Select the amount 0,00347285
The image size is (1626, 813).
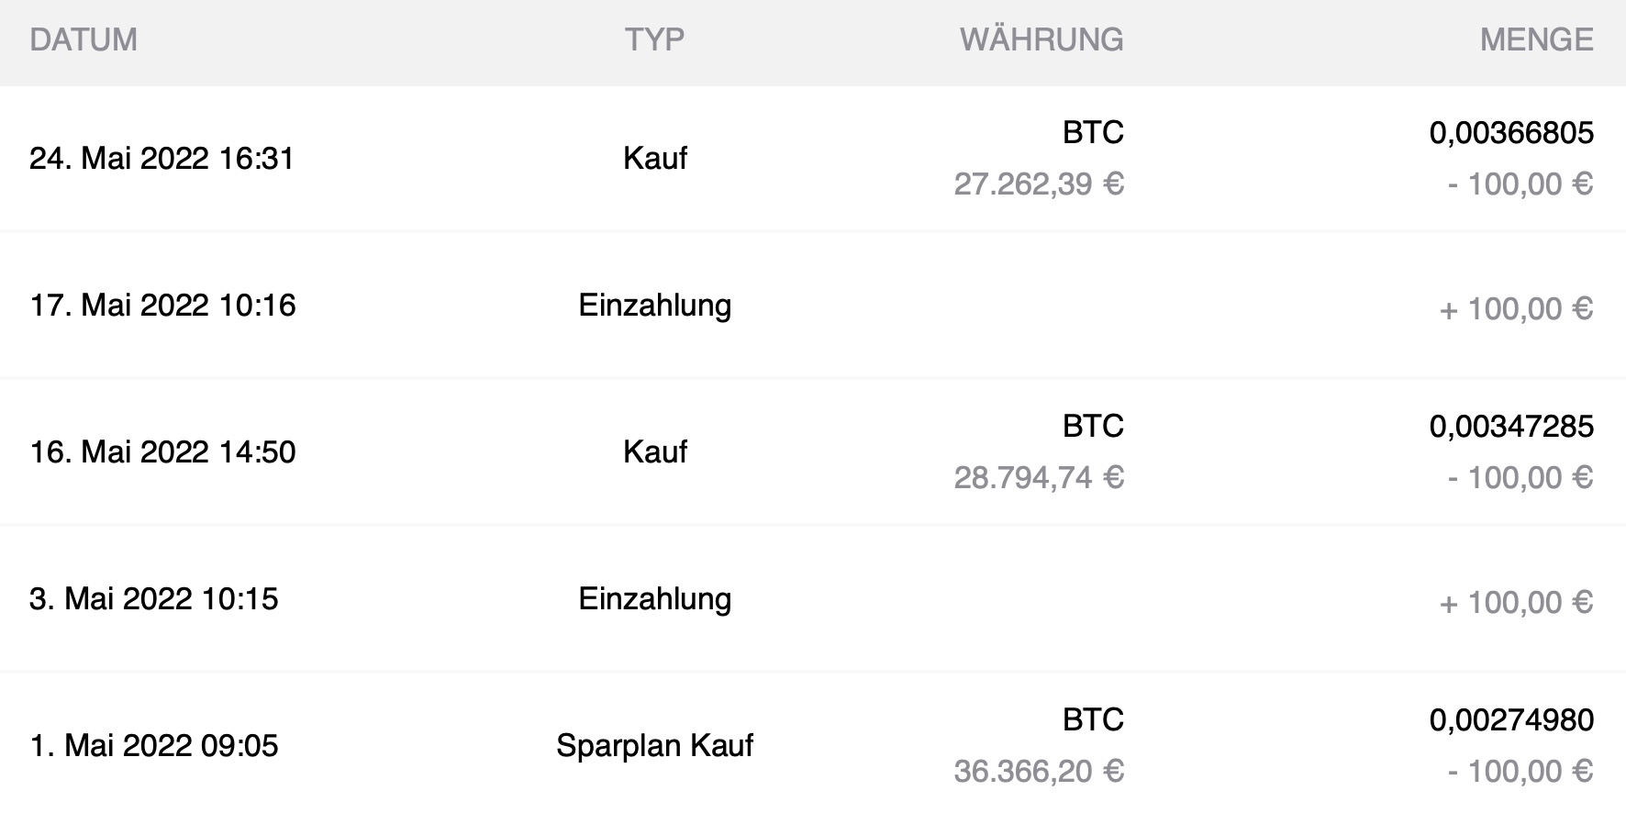[1511, 427]
